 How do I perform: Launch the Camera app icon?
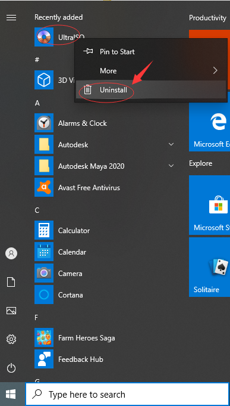44,274
